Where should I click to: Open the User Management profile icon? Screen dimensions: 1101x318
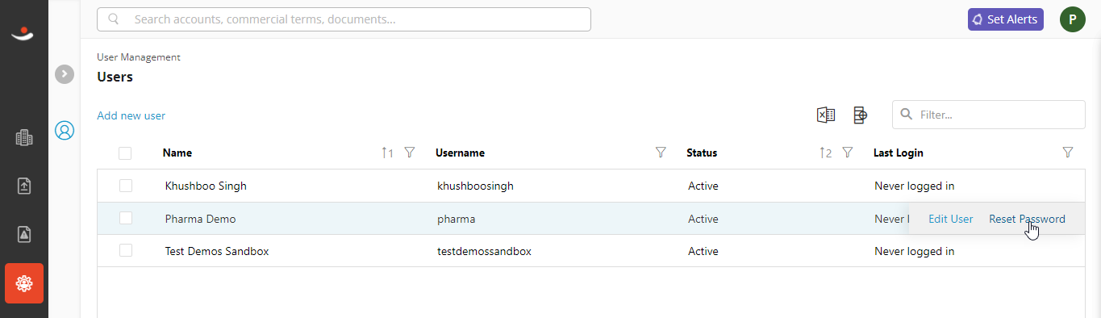[65, 130]
